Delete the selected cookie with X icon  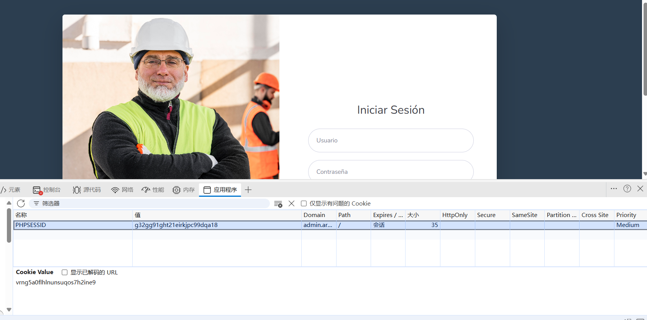click(x=292, y=204)
